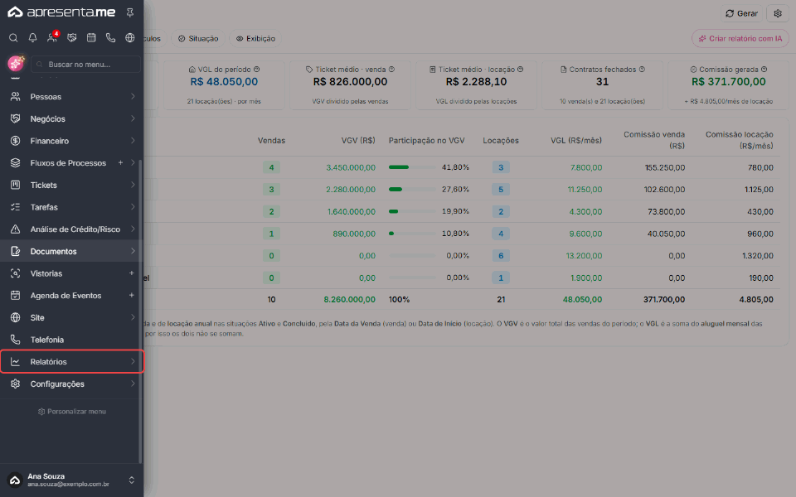Click the globe icon in sidebar toolbar
This screenshot has height=497, width=796.
(x=130, y=37)
